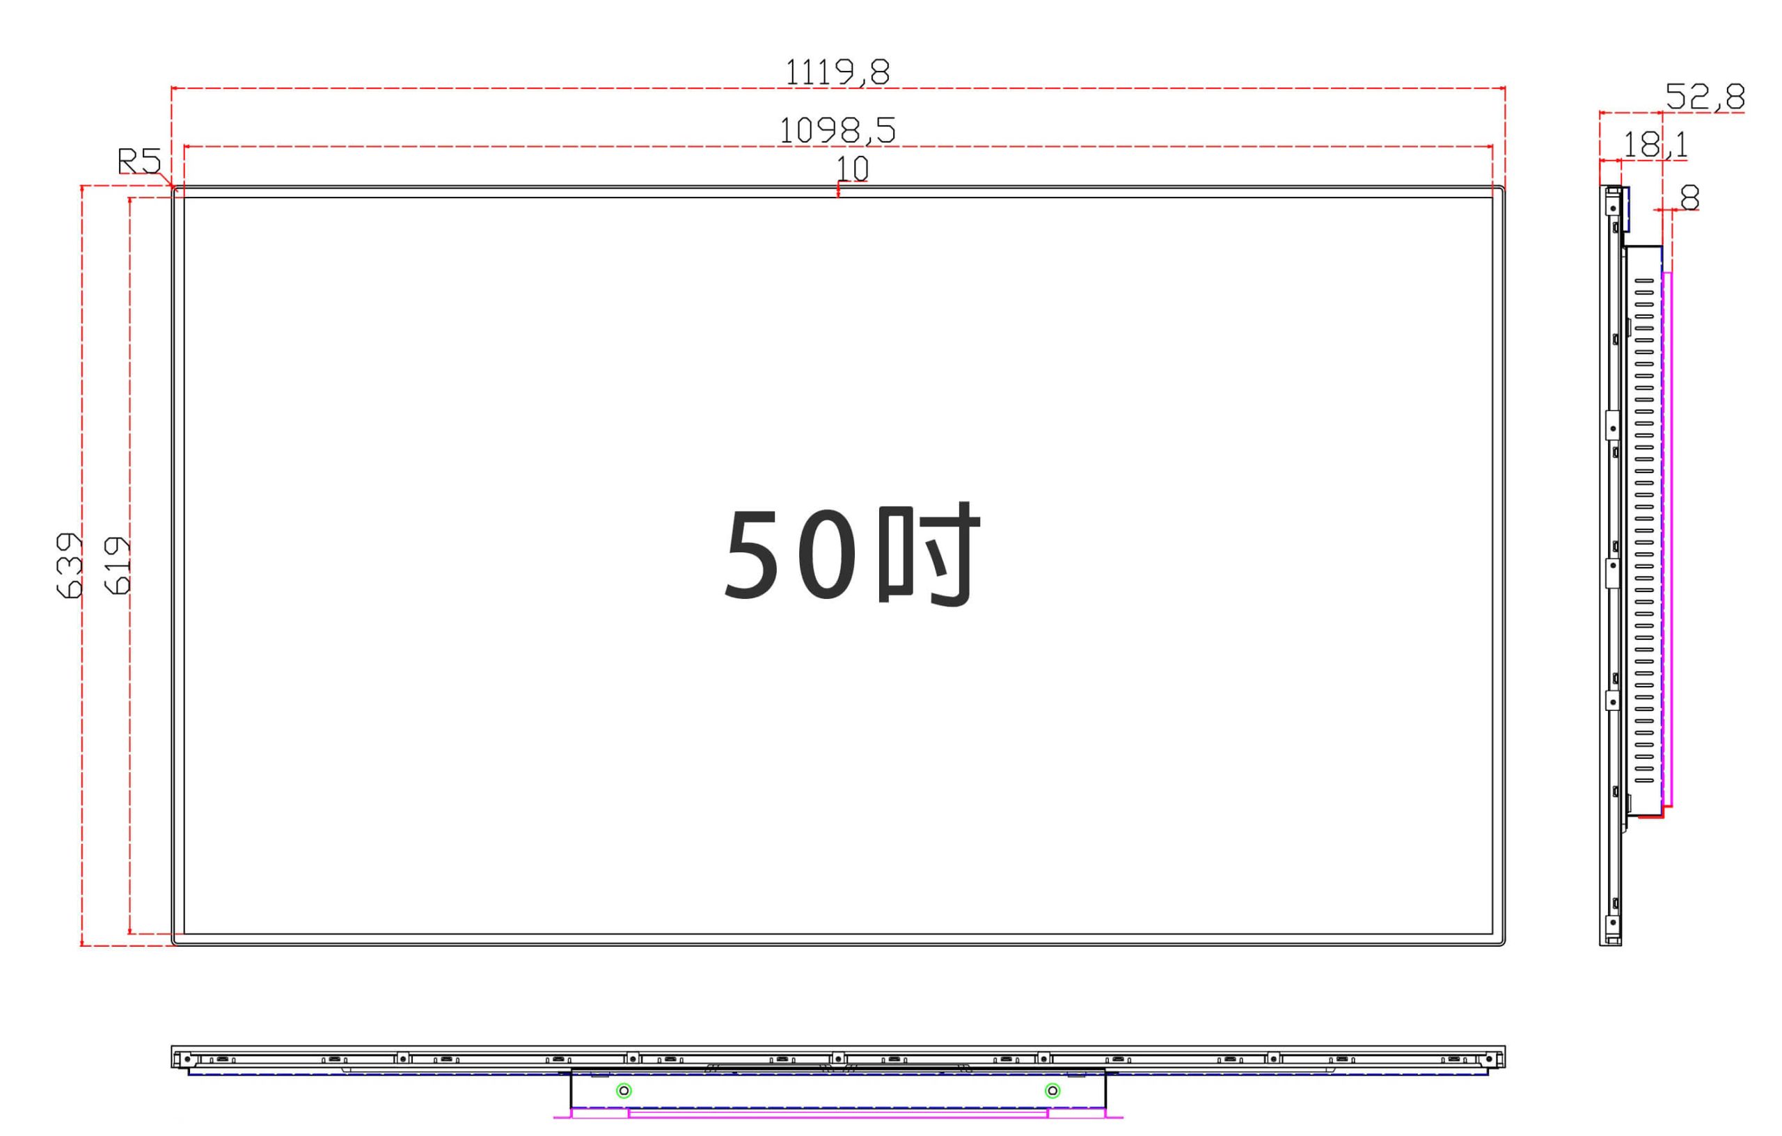Select the ventilation slots in side view

click(1643, 529)
